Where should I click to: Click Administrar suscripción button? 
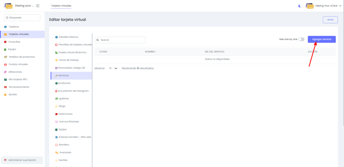[22, 160]
